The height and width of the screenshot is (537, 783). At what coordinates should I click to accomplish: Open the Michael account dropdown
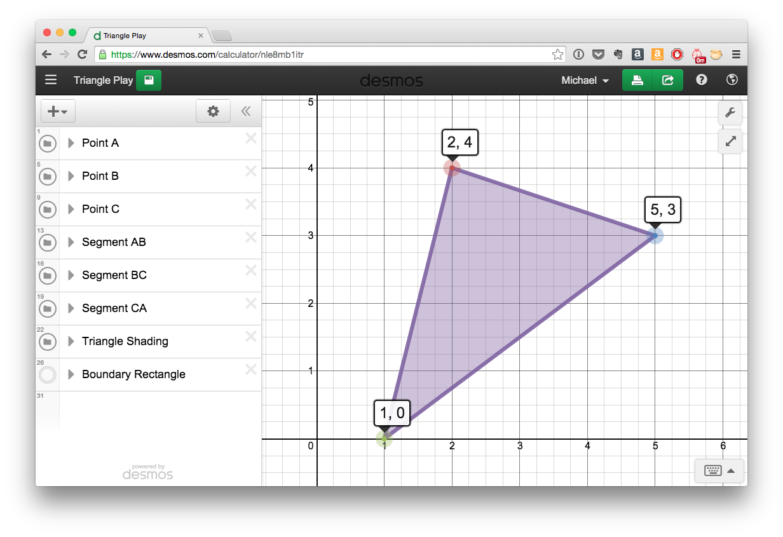coord(585,81)
